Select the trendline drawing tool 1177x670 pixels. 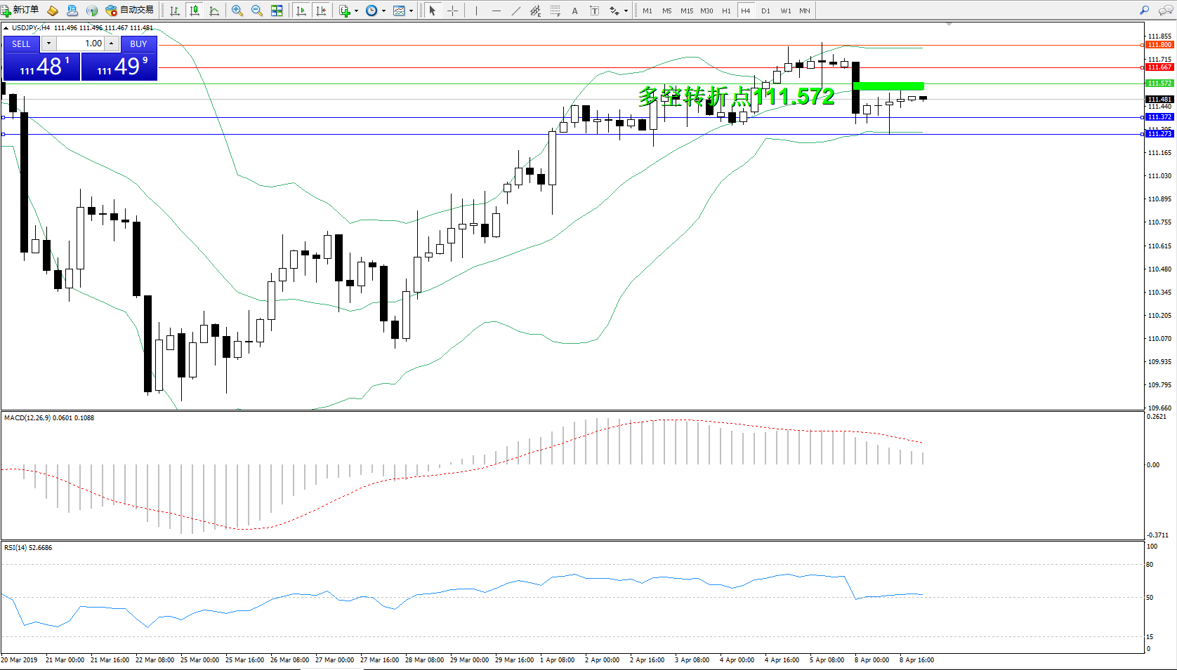(x=516, y=11)
